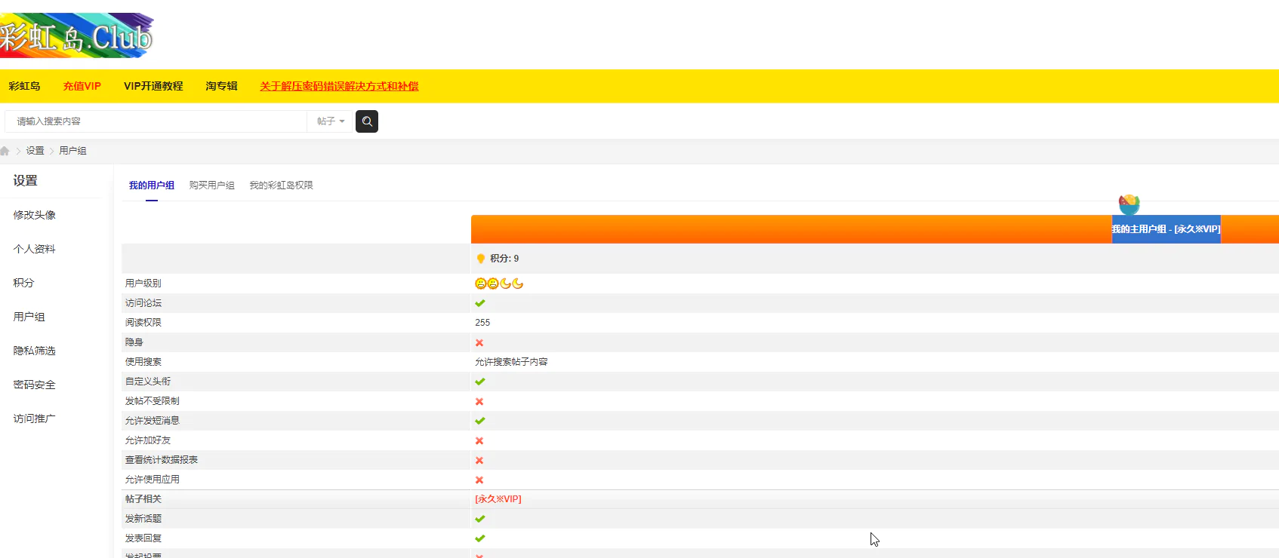Switch to 我的用户组 tab

pos(152,185)
